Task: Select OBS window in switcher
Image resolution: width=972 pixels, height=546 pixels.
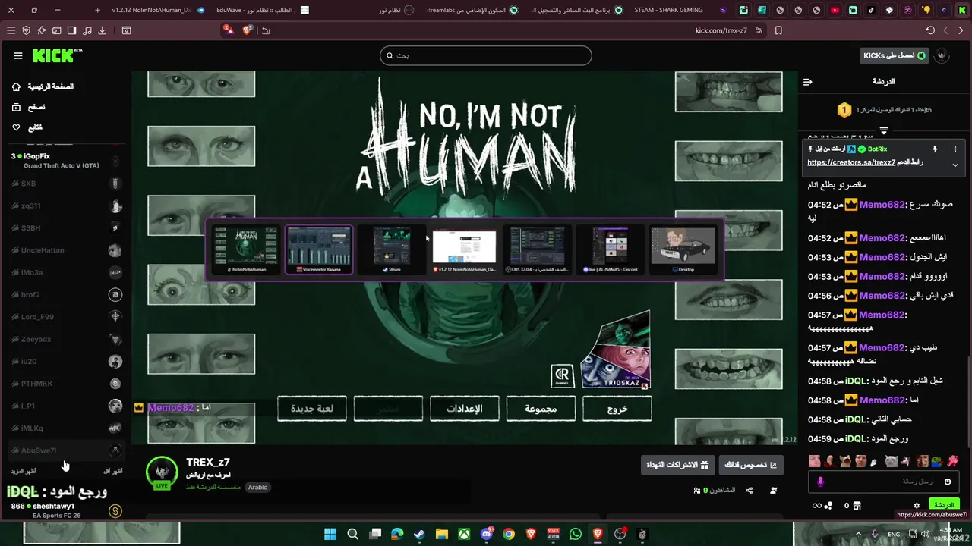Action: tap(538, 249)
